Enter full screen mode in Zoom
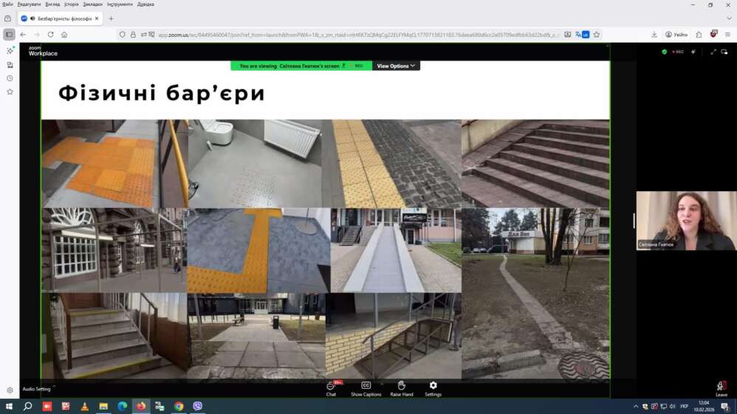737x414 pixels. [x=713, y=52]
